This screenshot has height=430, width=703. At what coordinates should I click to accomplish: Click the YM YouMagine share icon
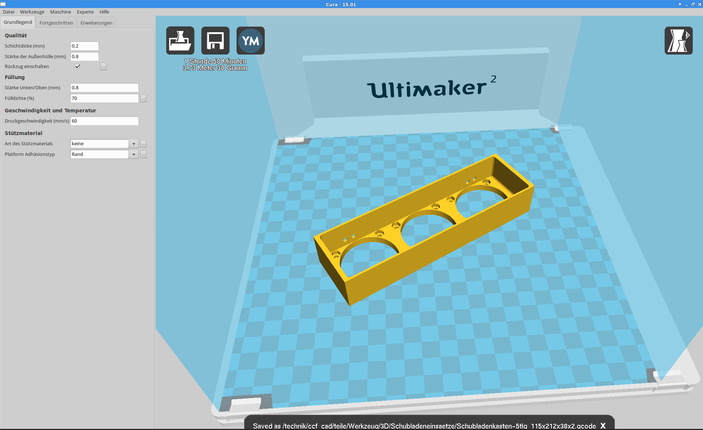pos(250,41)
